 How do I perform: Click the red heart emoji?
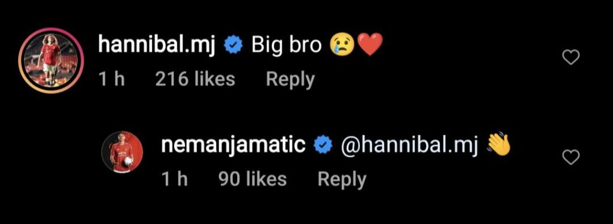(369, 45)
